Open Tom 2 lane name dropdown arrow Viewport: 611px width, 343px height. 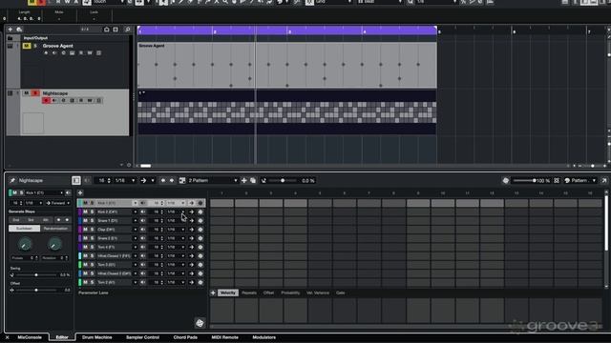point(135,282)
